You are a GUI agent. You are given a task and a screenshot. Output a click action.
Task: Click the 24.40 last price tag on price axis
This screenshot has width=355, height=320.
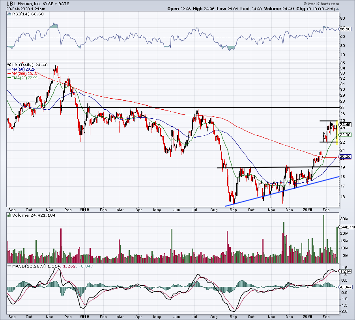[x=345, y=125]
